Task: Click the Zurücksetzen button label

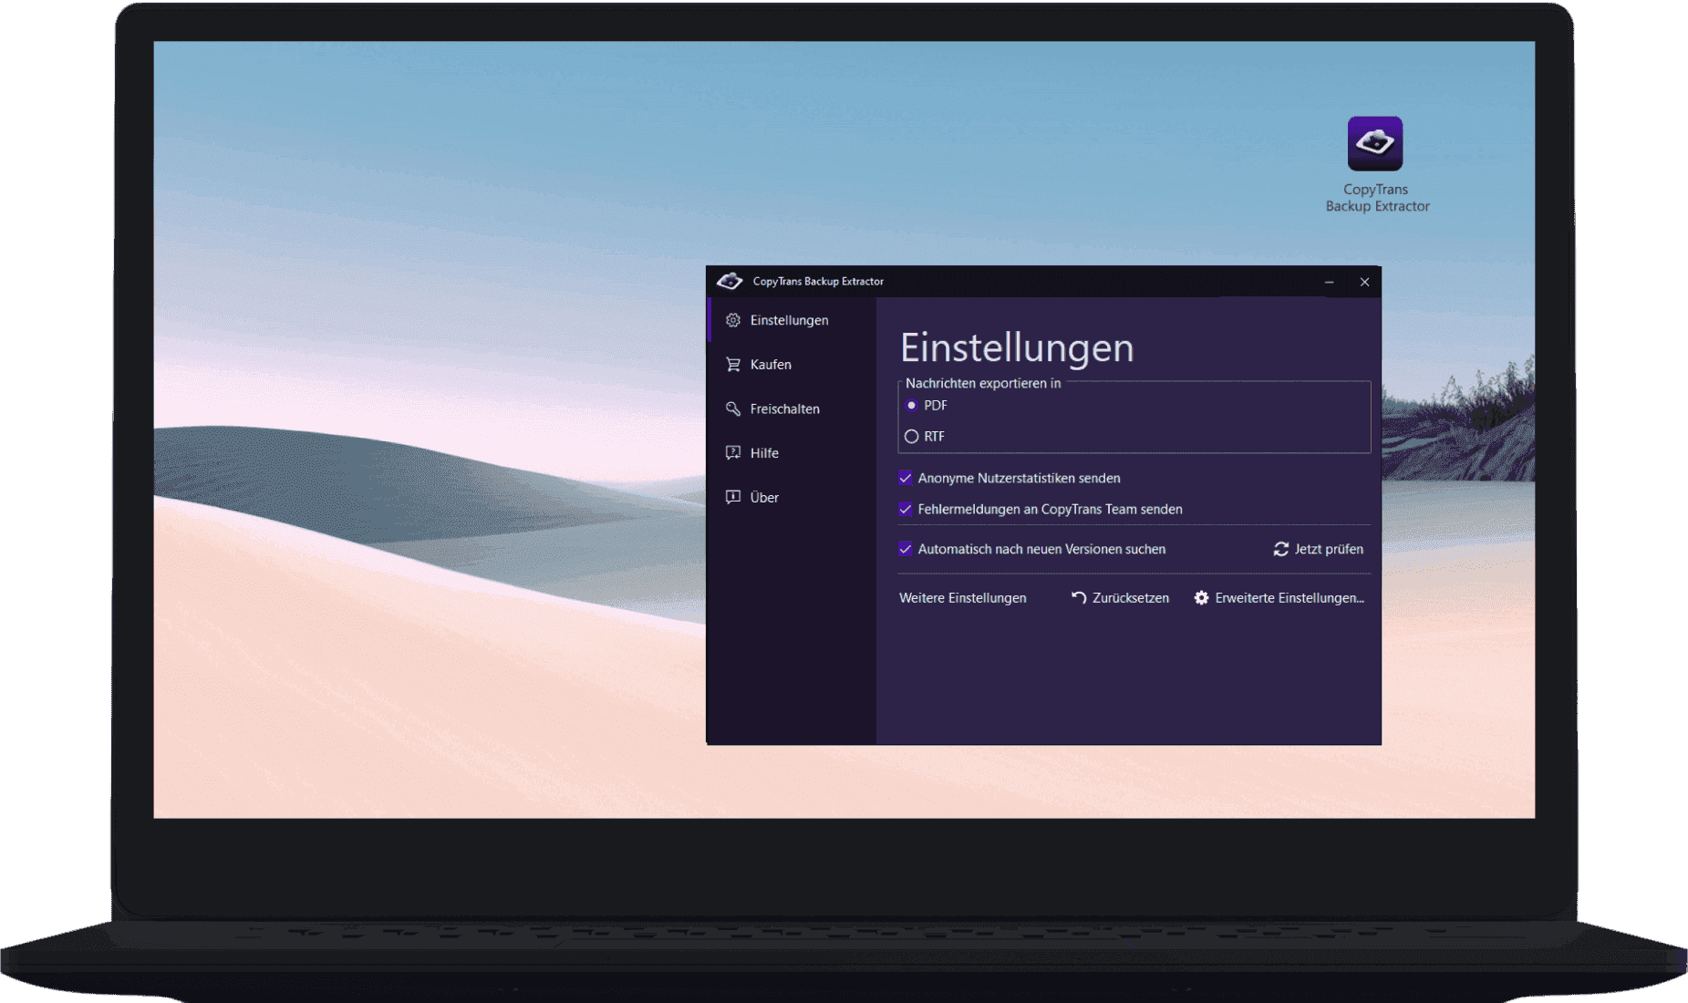Action: pyautogui.click(x=1131, y=598)
